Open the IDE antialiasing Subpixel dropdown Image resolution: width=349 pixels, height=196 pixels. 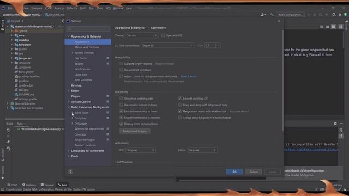click(x=141, y=150)
